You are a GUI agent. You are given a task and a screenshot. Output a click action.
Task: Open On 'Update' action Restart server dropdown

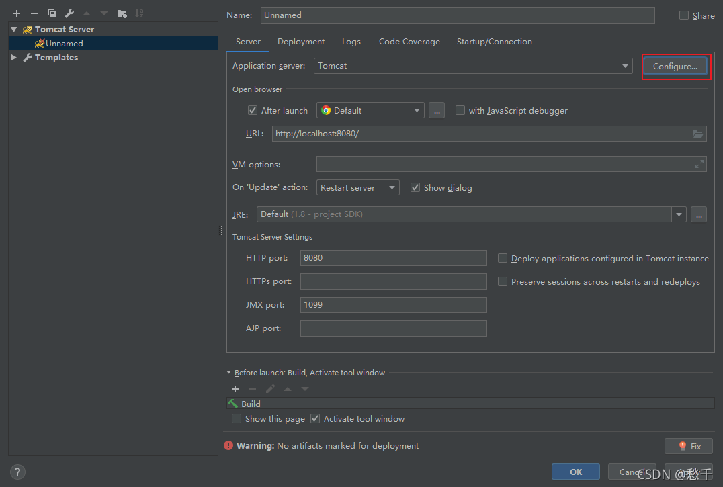[x=358, y=187]
